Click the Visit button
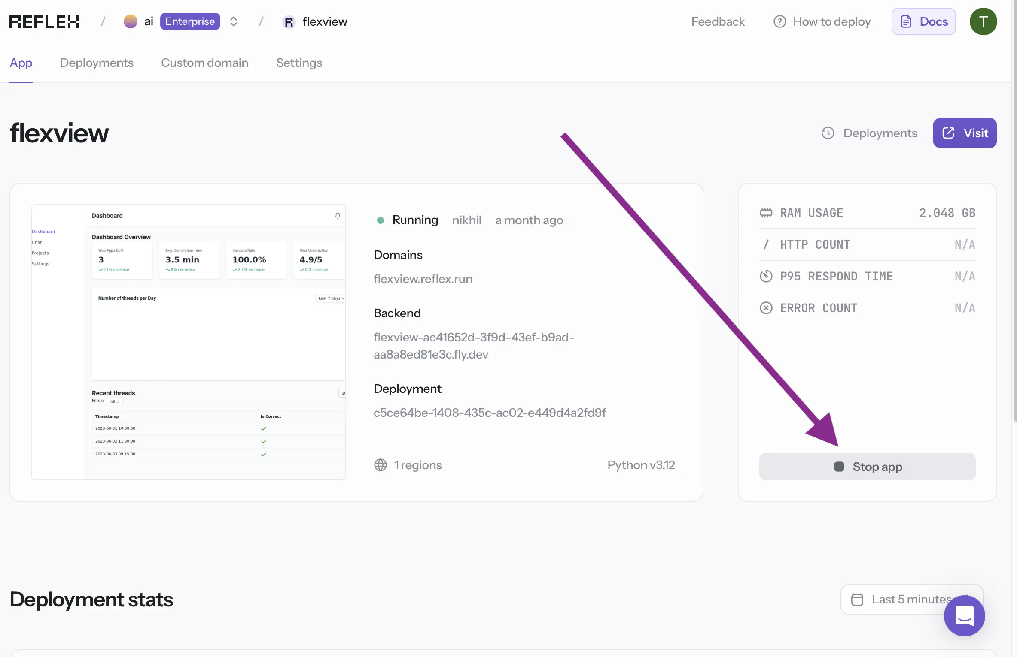The width and height of the screenshot is (1017, 657). [965, 133]
